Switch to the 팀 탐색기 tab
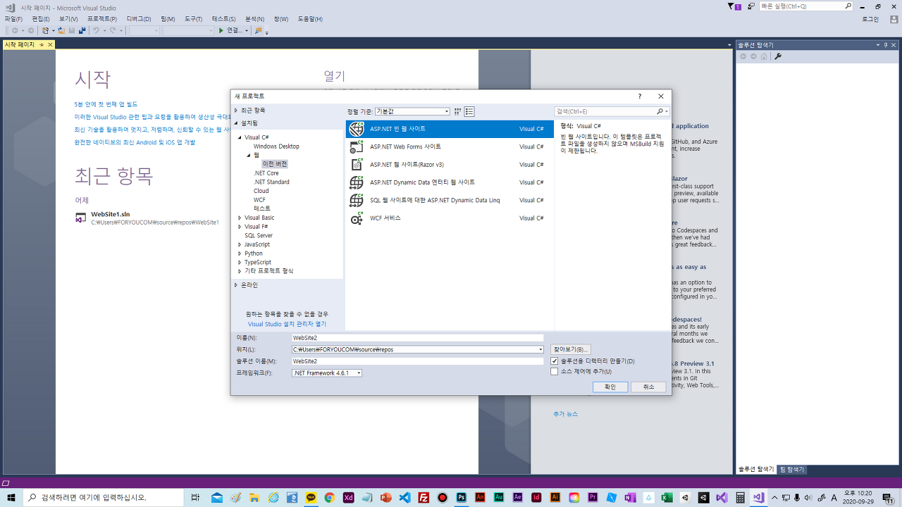Image resolution: width=902 pixels, height=507 pixels. tap(791, 469)
